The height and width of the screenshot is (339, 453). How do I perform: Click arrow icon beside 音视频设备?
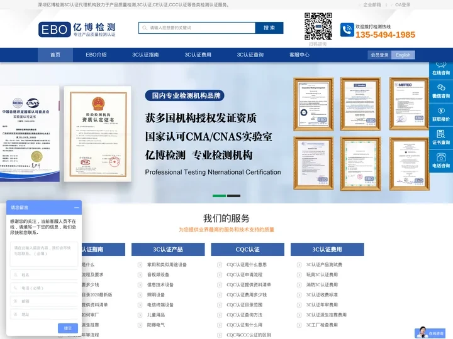(x=140, y=275)
